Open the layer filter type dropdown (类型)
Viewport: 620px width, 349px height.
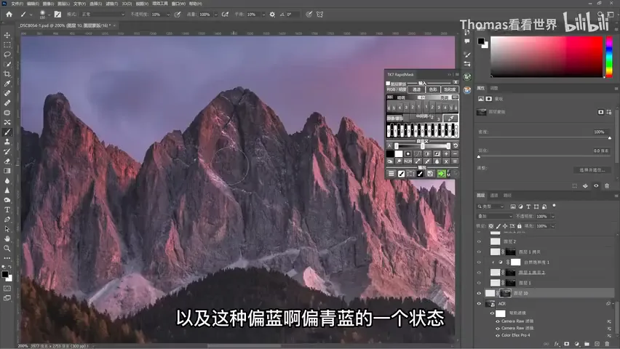coord(490,206)
